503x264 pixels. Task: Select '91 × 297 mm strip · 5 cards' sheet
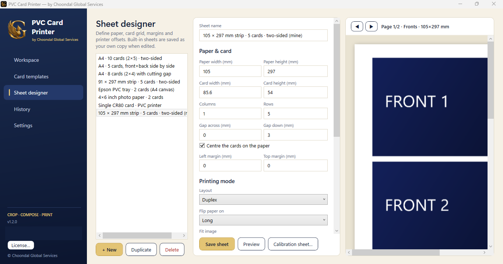pos(142,82)
